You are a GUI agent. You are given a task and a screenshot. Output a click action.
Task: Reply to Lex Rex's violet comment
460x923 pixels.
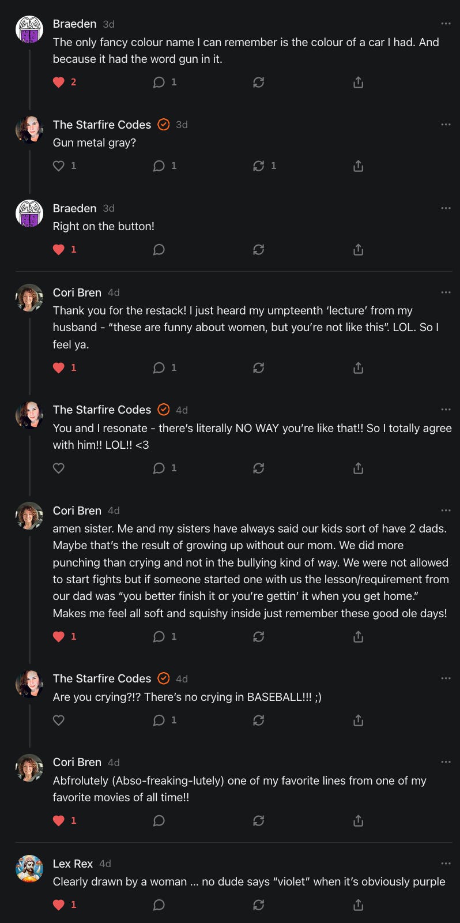click(x=159, y=905)
